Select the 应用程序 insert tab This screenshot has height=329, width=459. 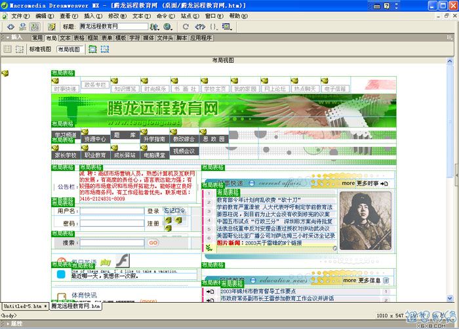pyautogui.click(x=201, y=38)
